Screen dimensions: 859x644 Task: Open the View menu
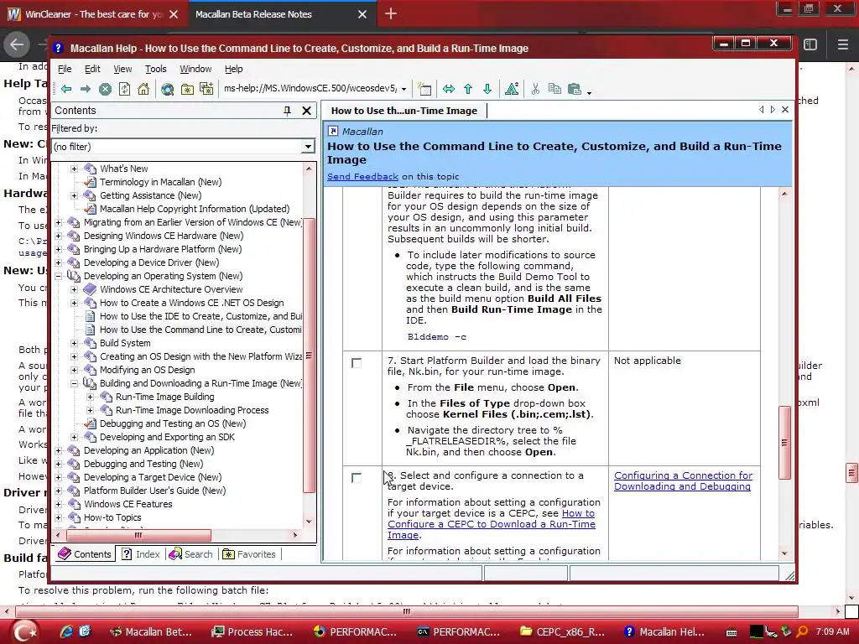click(x=122, y=69)
